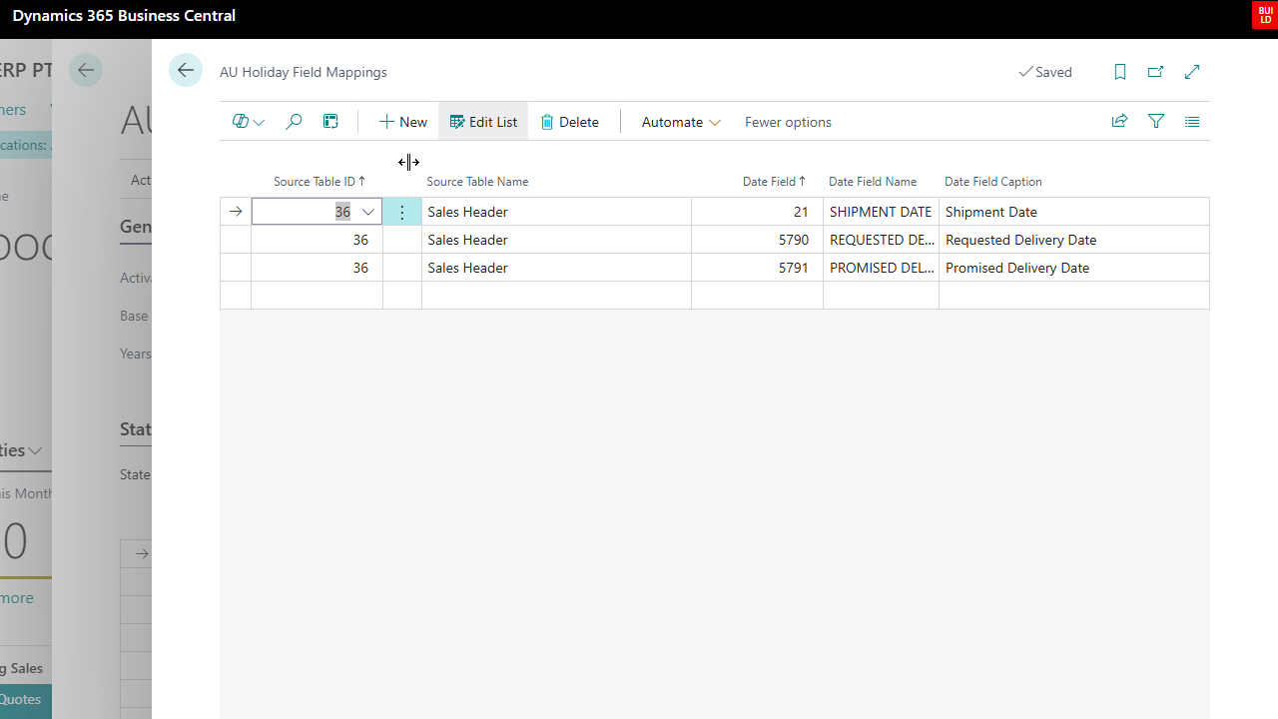Click Source Table ID 36 in the 5790 row
This screenshot has height=719, width=1278.
click(x=317, y=240)
